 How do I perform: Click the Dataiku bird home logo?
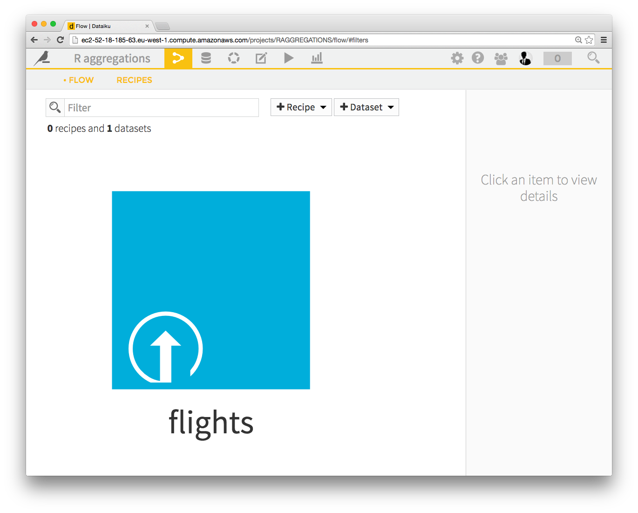point(42,58)
